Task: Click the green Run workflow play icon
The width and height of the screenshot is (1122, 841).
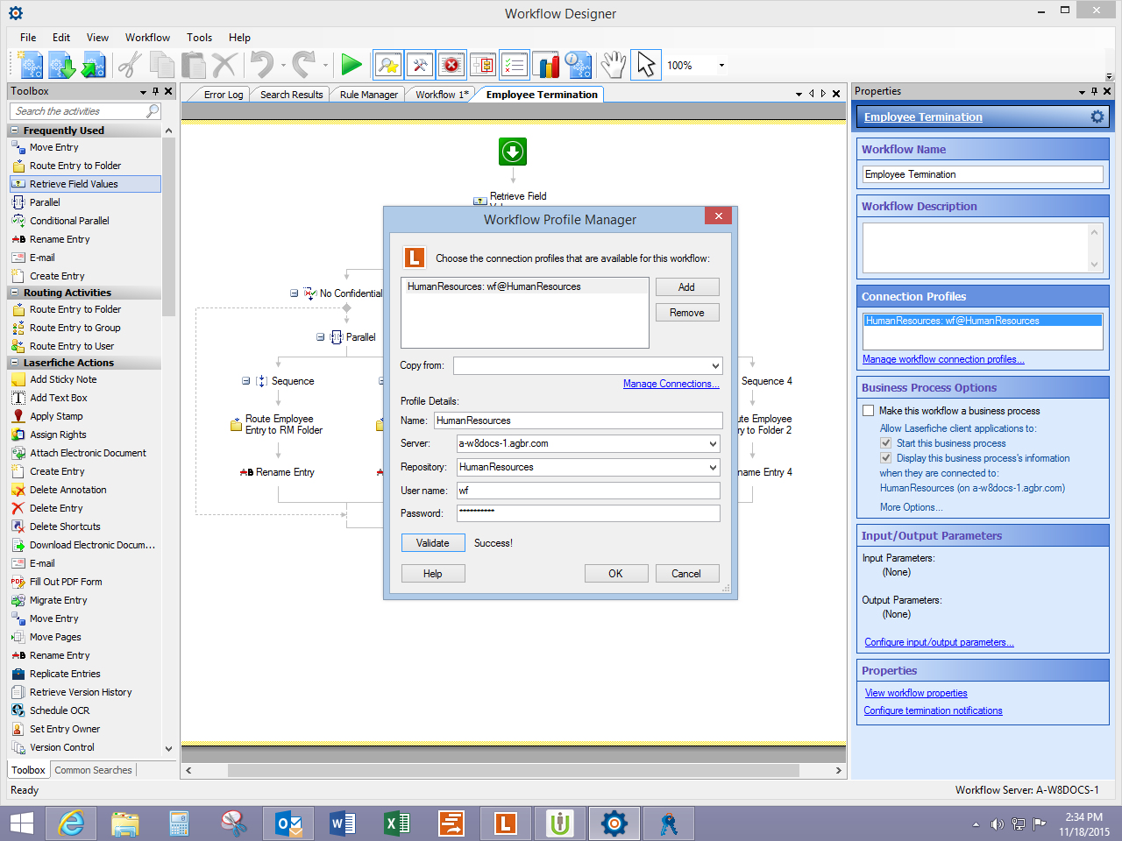Action: 352,65
